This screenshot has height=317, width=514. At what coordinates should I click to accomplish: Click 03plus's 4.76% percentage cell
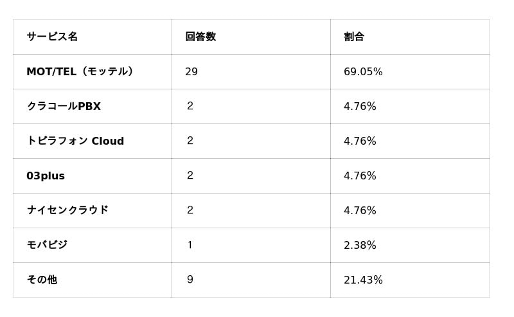coord(360,176)
